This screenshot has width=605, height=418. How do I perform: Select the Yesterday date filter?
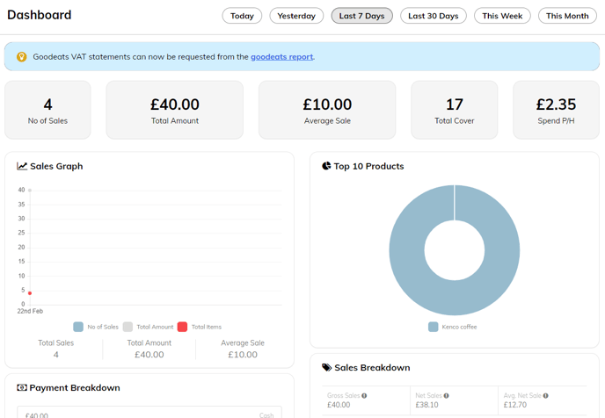point(296,16)
